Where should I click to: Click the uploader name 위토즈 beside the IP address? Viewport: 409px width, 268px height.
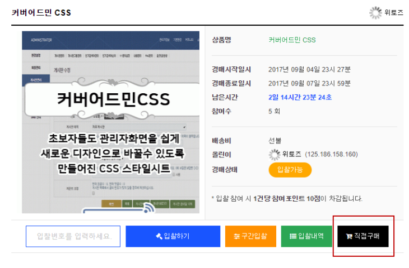point(291,155)
